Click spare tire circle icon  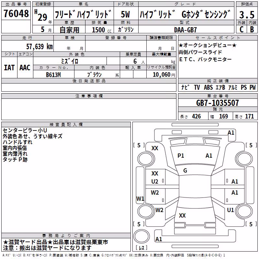[x=141, y=236]
